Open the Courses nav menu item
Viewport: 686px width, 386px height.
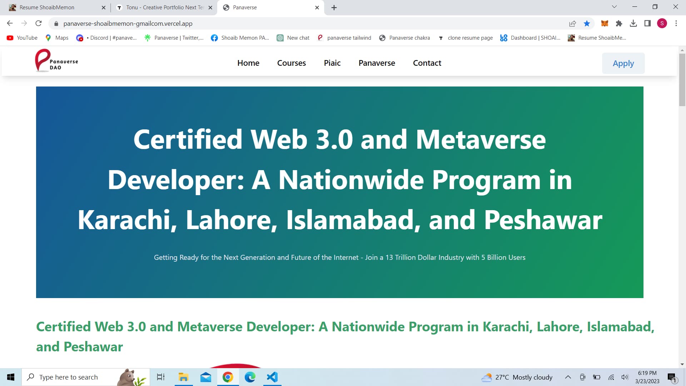coord(291,63)
